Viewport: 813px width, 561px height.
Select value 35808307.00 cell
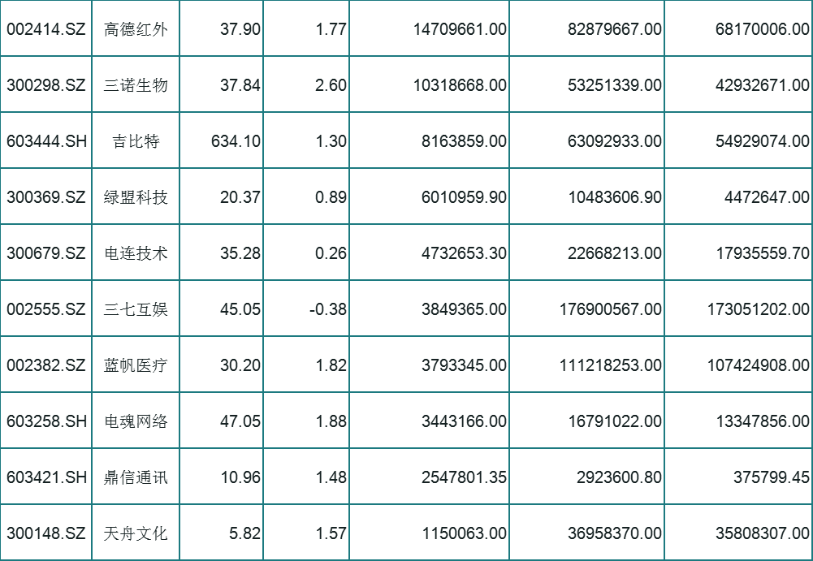739,532
